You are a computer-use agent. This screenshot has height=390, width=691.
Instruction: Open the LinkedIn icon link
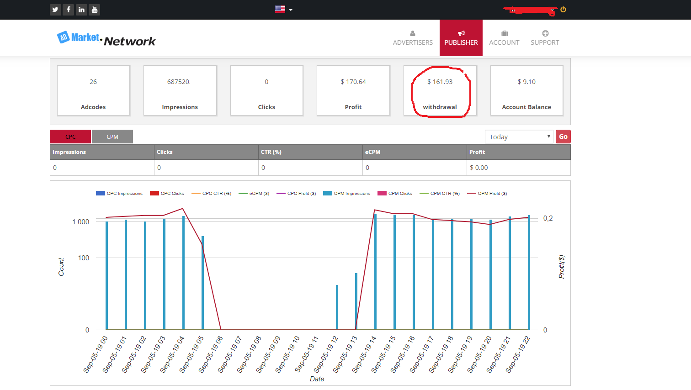click(x=81, y=10)
